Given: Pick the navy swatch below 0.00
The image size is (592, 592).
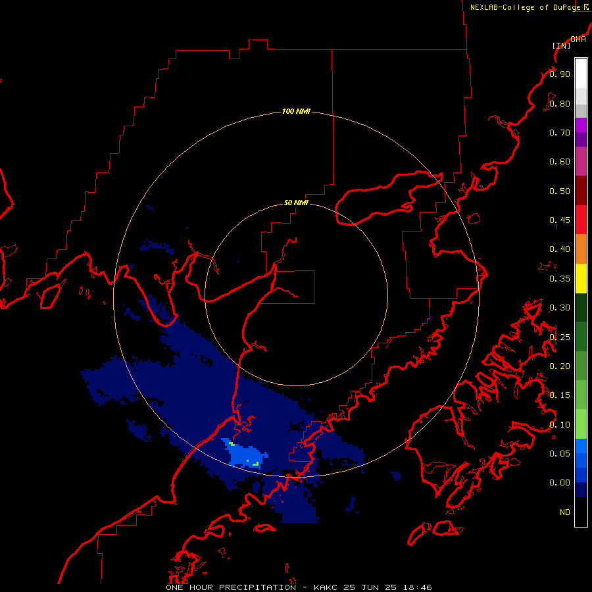Looking at the screenshot, I should tap(581, 490).
